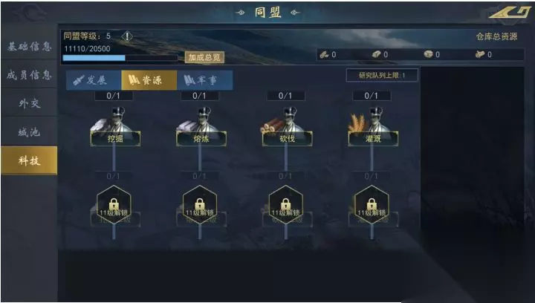Click the locked hexagon below 灌溉
Viewport: 535px width, 303px height.
(372, 205)
